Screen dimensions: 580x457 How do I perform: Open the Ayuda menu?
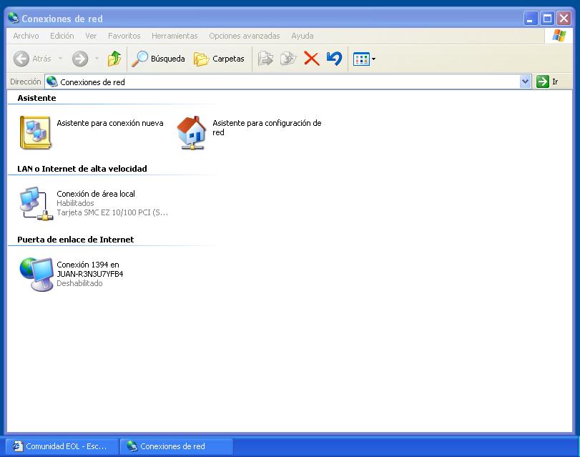point(303,36)
